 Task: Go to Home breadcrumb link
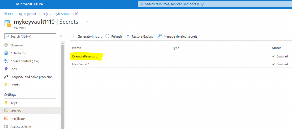pos(9,14)
